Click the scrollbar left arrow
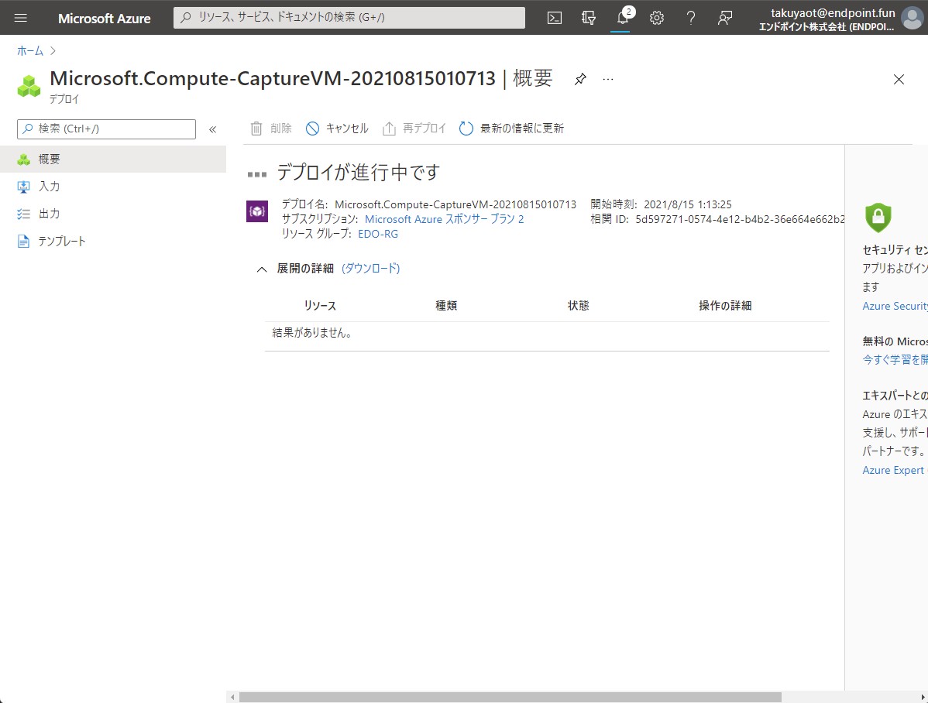Viewport: 928px width, 703px height. click(232, 698)
